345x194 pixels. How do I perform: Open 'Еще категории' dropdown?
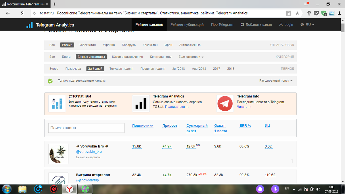point(191,57)
